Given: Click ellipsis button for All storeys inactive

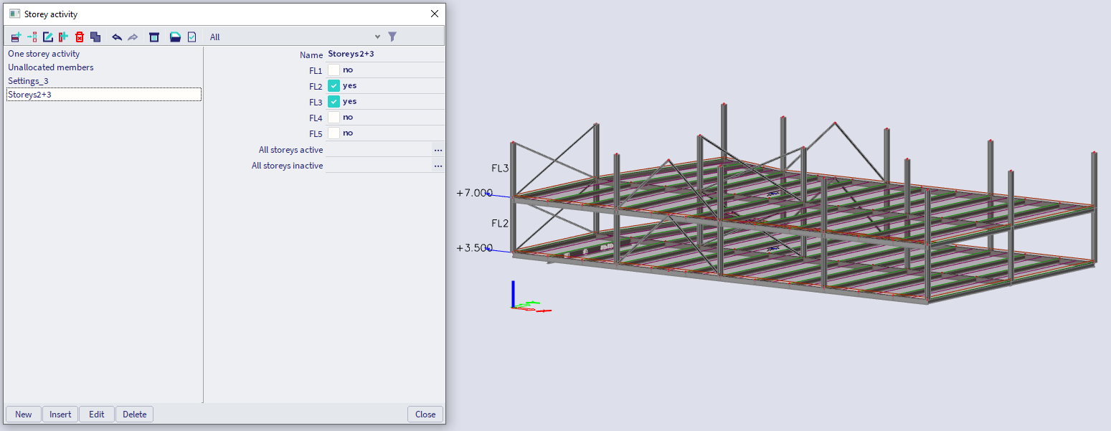Looking at the screenshot, I should coord(438,166).
